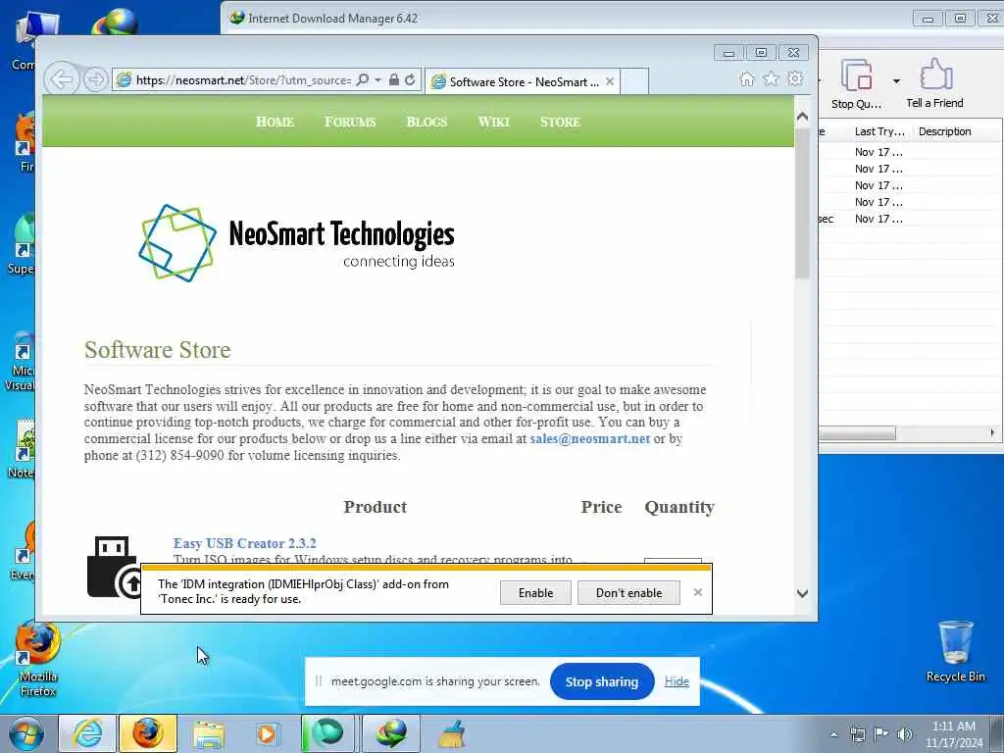Click Internet Explorer taskbar icon
The width and height of the screenshot is (1004, 753).
(87, 733)
